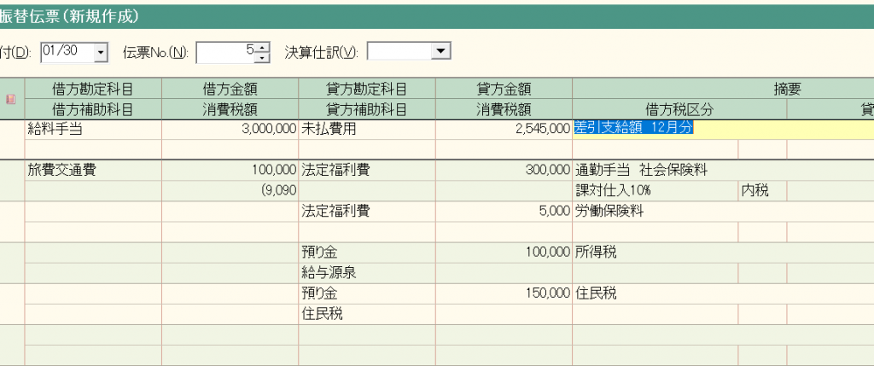Decrement the 伝票No. value with down arrow
This screenshot has height=366, width=874.
point(262,57)
